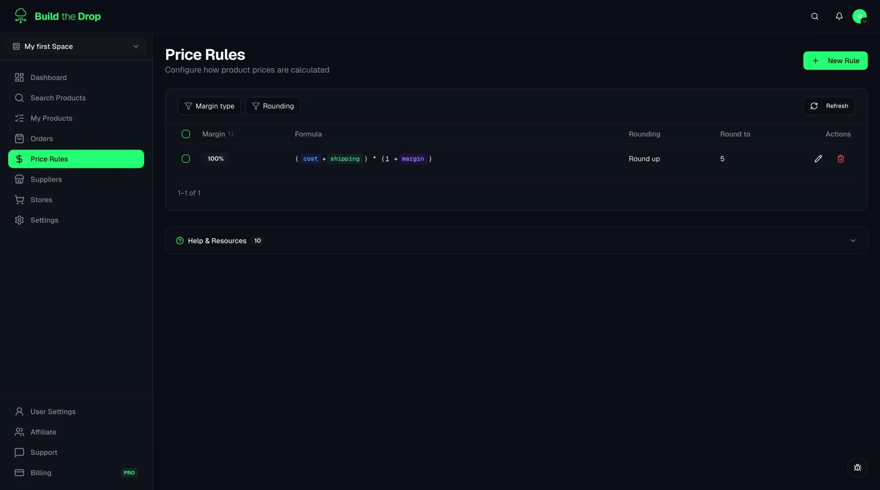Create a New Rule
Image resolution: width=880 pixels, height=490 pixels.
[x=835, y=60]
